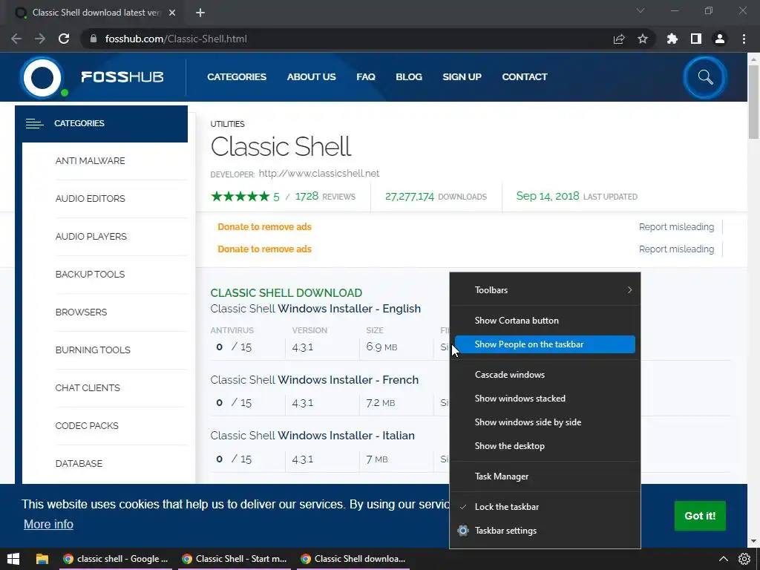The image size is (760, 570).
Task: Download Classic Shell Windows Installer - Italian
Action: pos(312,436)
